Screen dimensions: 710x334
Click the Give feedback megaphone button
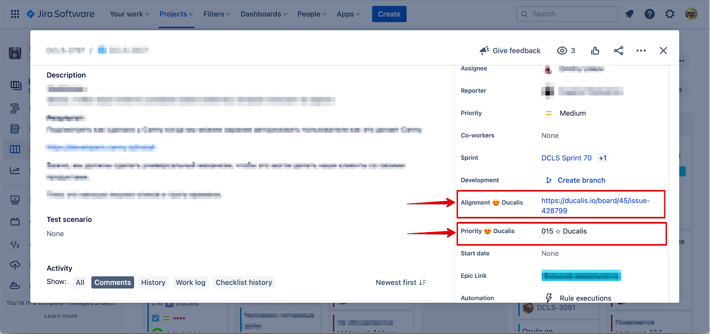click(x=510, y=51)
